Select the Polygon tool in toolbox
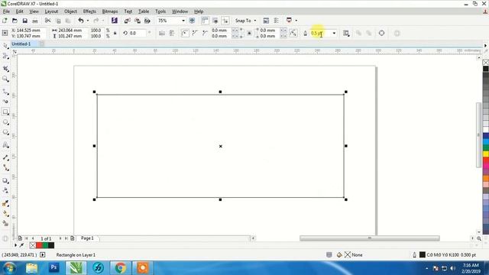Viewport: 489px width, 275px height. click(x=5, y=132)
